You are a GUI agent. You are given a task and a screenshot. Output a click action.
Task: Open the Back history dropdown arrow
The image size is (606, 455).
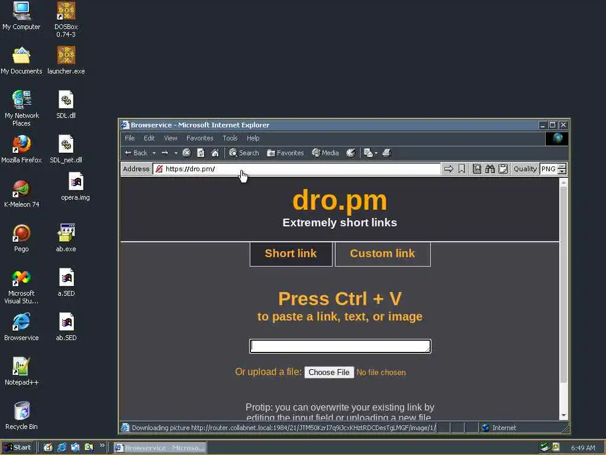(x=154, y=153)
